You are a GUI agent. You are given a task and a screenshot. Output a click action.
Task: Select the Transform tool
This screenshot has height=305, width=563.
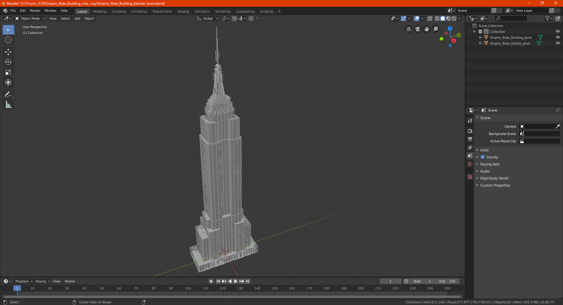[8, 82]
